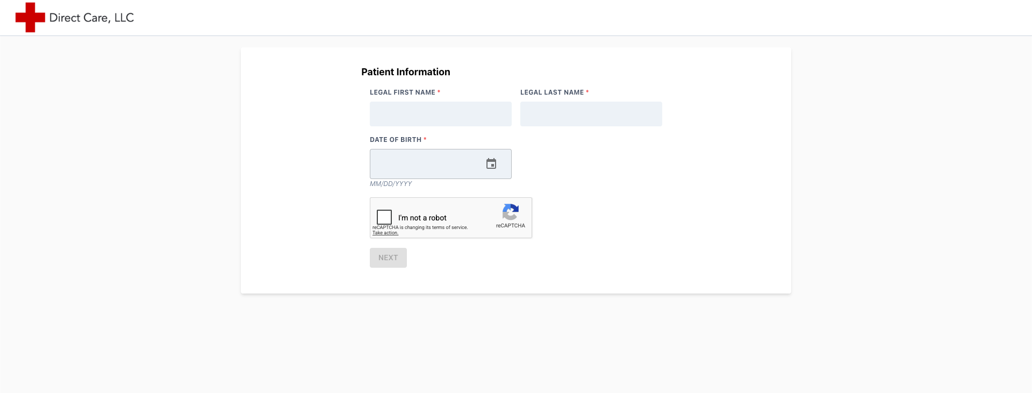This screenshot has width=1032, height=393.
Task: Click the LEGAL LAST NAME label
Action: pyautogui.click(x=552, y=92)
